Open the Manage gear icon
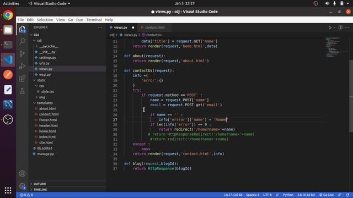Viewport: 353px width, 198px height. point(22,186)
